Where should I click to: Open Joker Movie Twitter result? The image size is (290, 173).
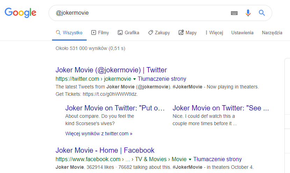click(x=111, y=70)
